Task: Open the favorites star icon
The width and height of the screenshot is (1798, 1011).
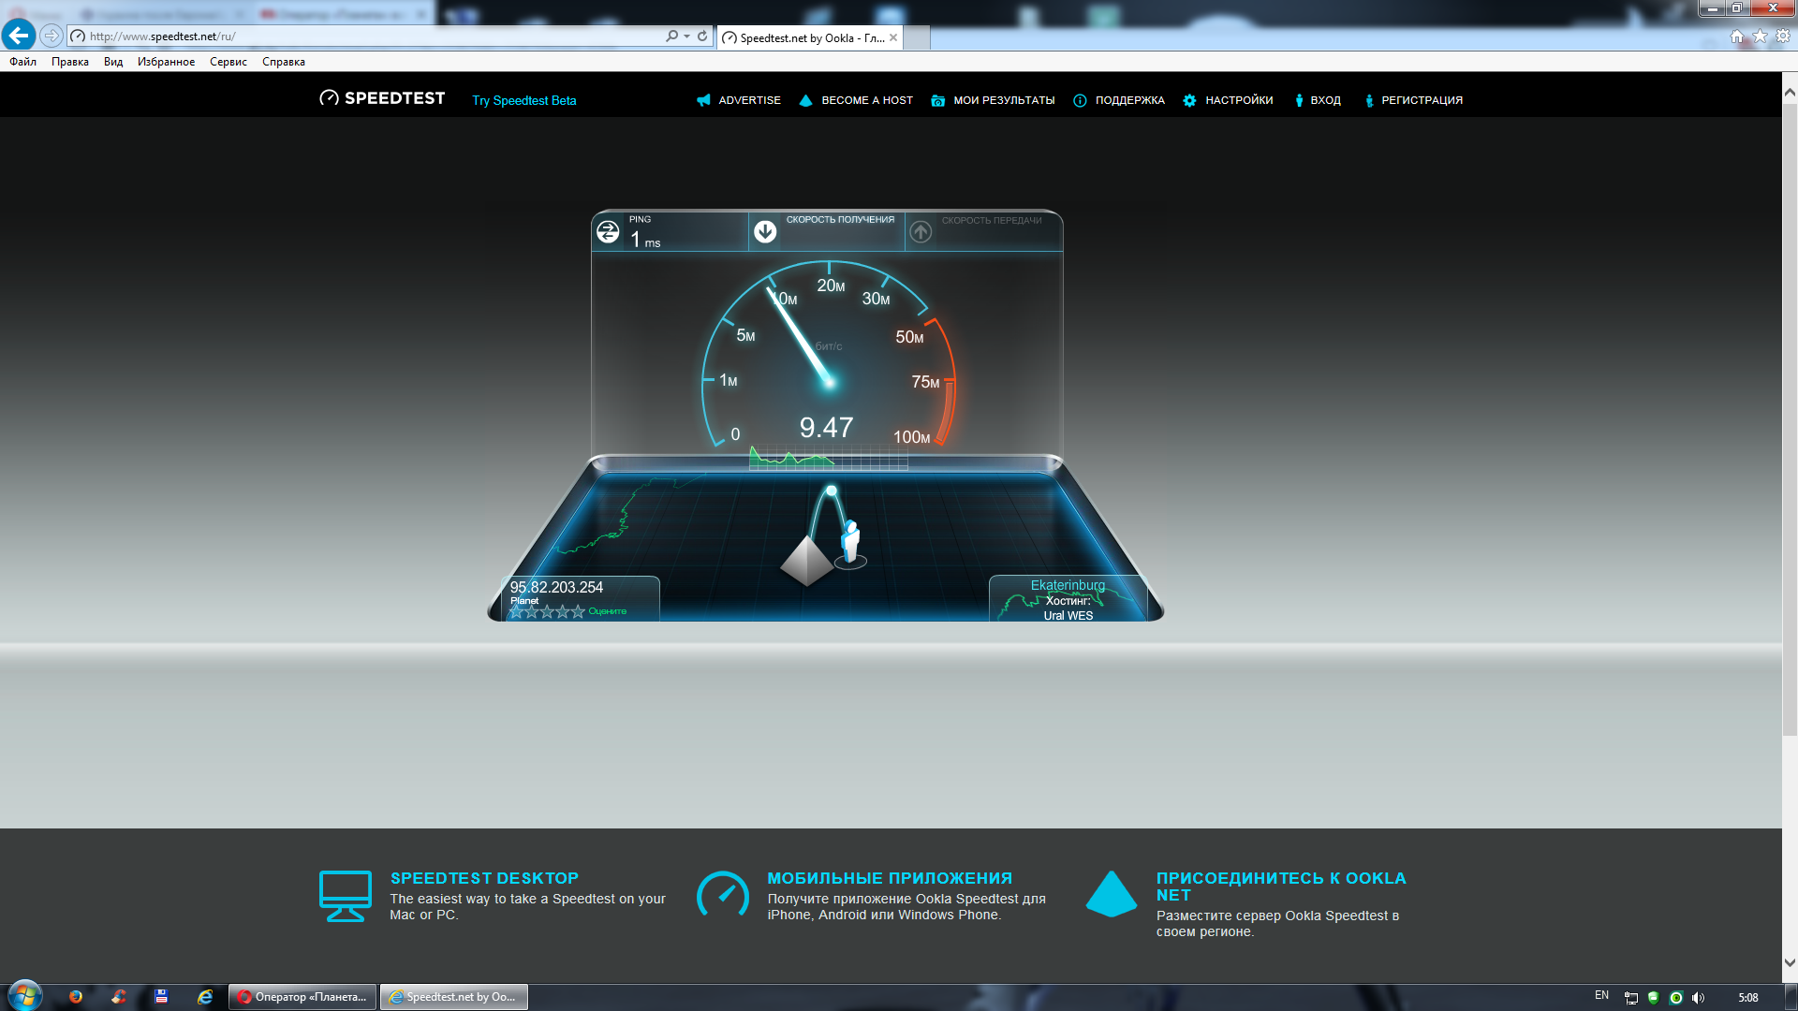Action: click(x=1760, y=37)
